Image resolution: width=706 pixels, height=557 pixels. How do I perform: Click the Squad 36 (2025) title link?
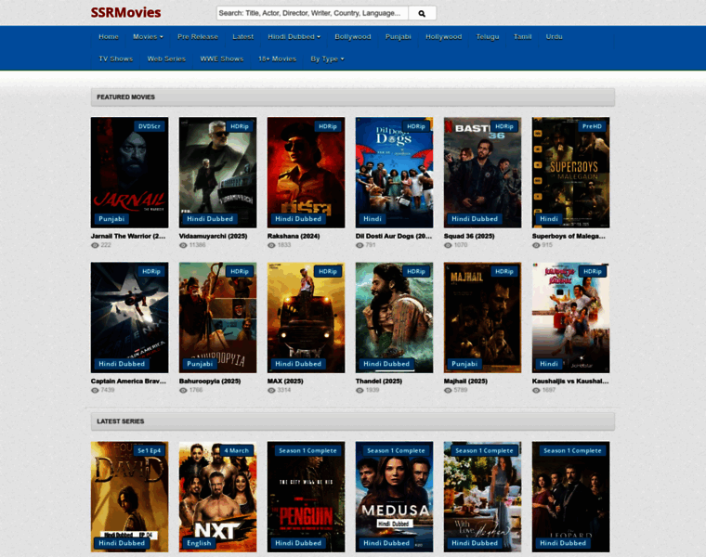tap(469, 236)
